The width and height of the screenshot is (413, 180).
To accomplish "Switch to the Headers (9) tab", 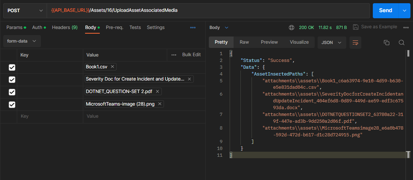I will coord(65,28).
